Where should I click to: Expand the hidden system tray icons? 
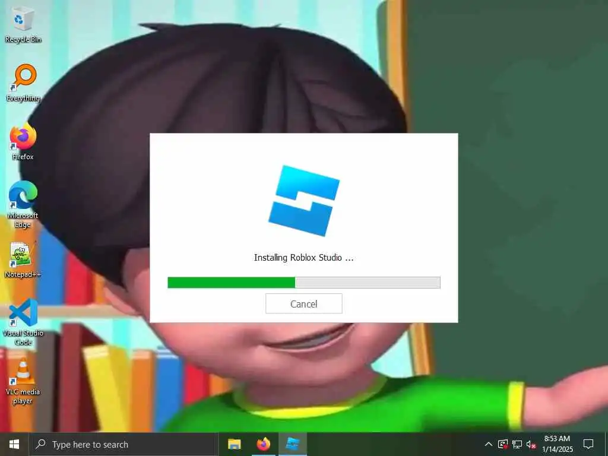tap(489, 444)
